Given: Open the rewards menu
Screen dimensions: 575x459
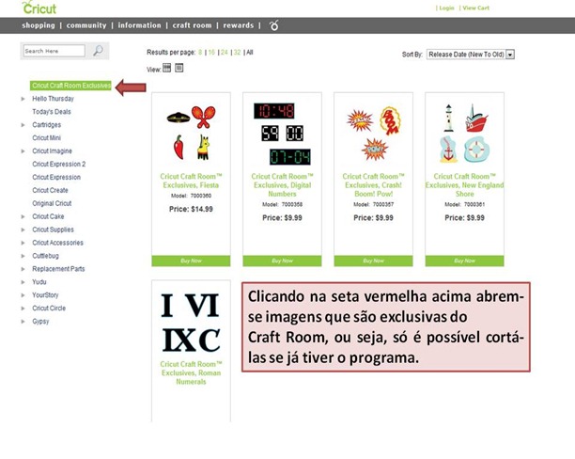Looking at the screenshot, I should (x=239, y=25).
